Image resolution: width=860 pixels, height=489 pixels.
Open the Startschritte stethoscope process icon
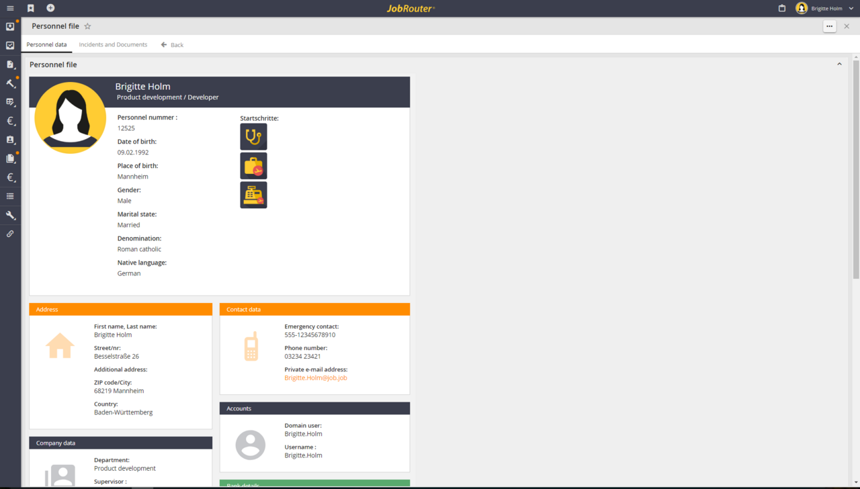point(253,136)
